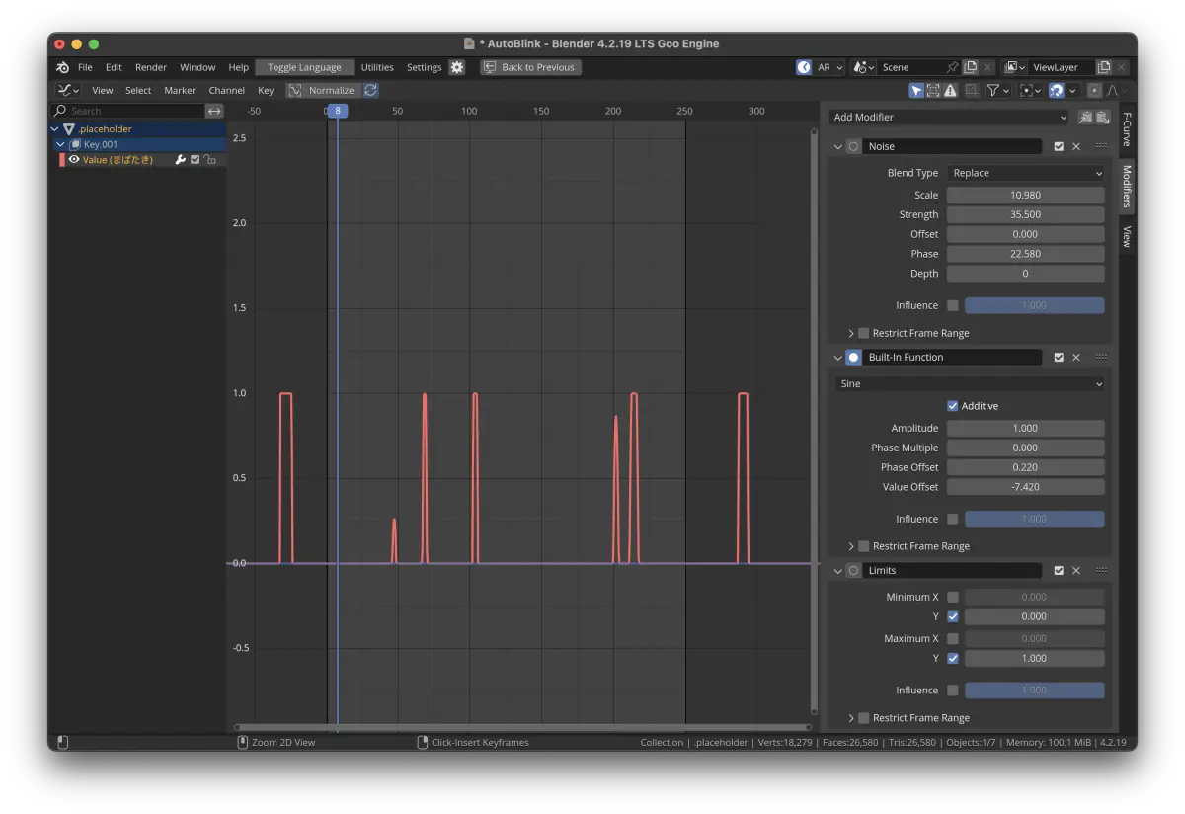The width and height of the screenshot is (1185, 814).
Task: Click the Back to Previous button
Action: tap(530, 67)
